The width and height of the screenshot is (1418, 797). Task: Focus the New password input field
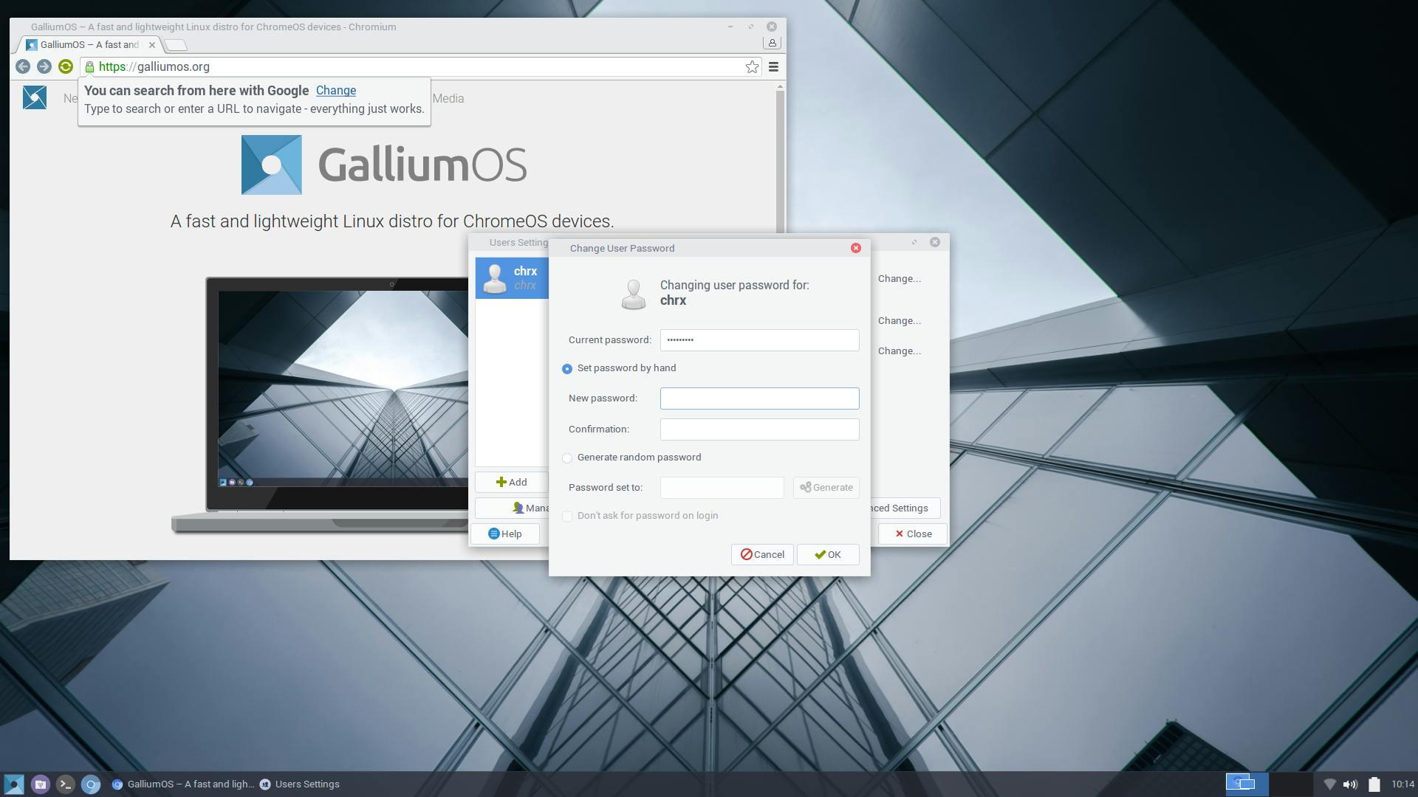[759, 399]
